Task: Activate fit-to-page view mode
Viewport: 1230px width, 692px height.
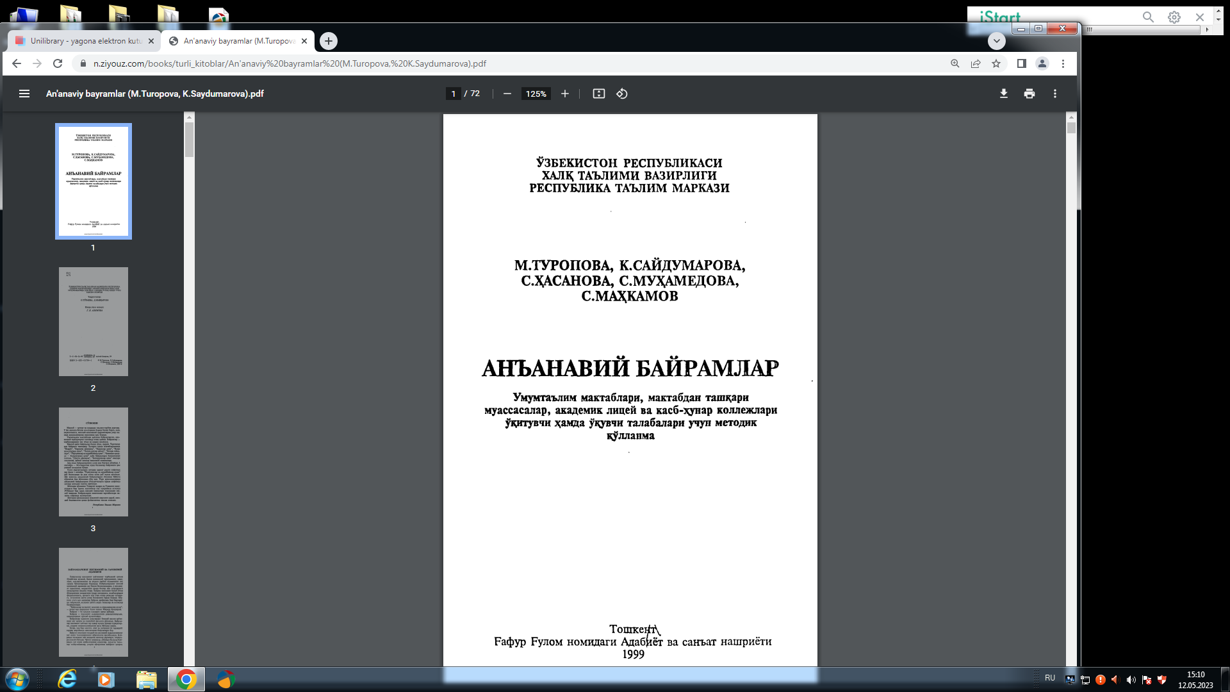Action: coord(598,94)
